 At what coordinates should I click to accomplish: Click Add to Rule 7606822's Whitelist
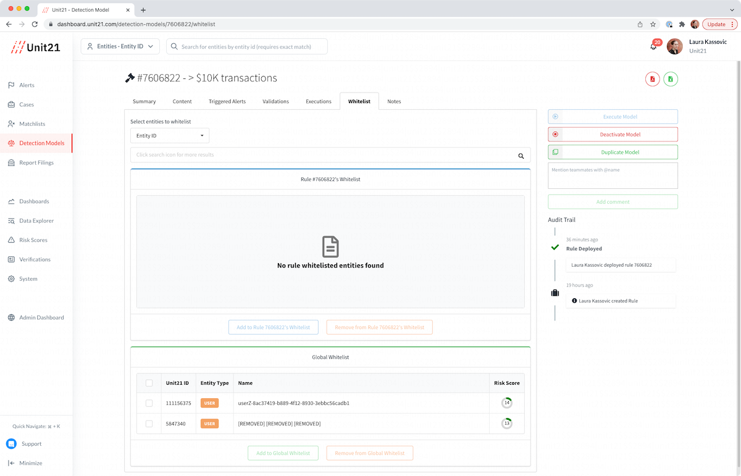(274, 327)
